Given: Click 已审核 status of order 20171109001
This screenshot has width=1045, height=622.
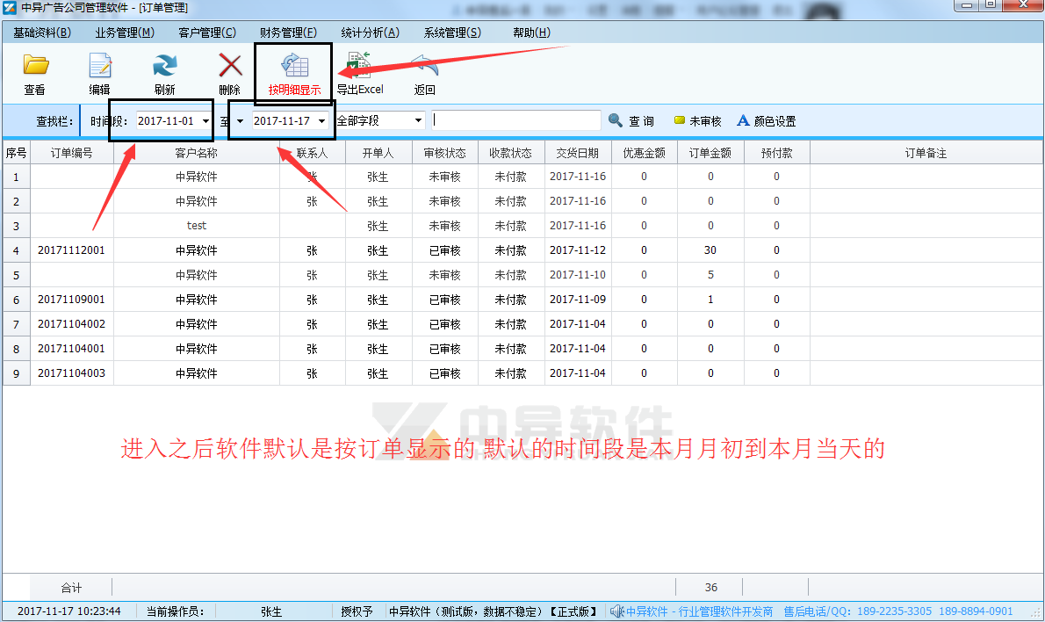Looking at the screenshot, I should pos(444,300).
